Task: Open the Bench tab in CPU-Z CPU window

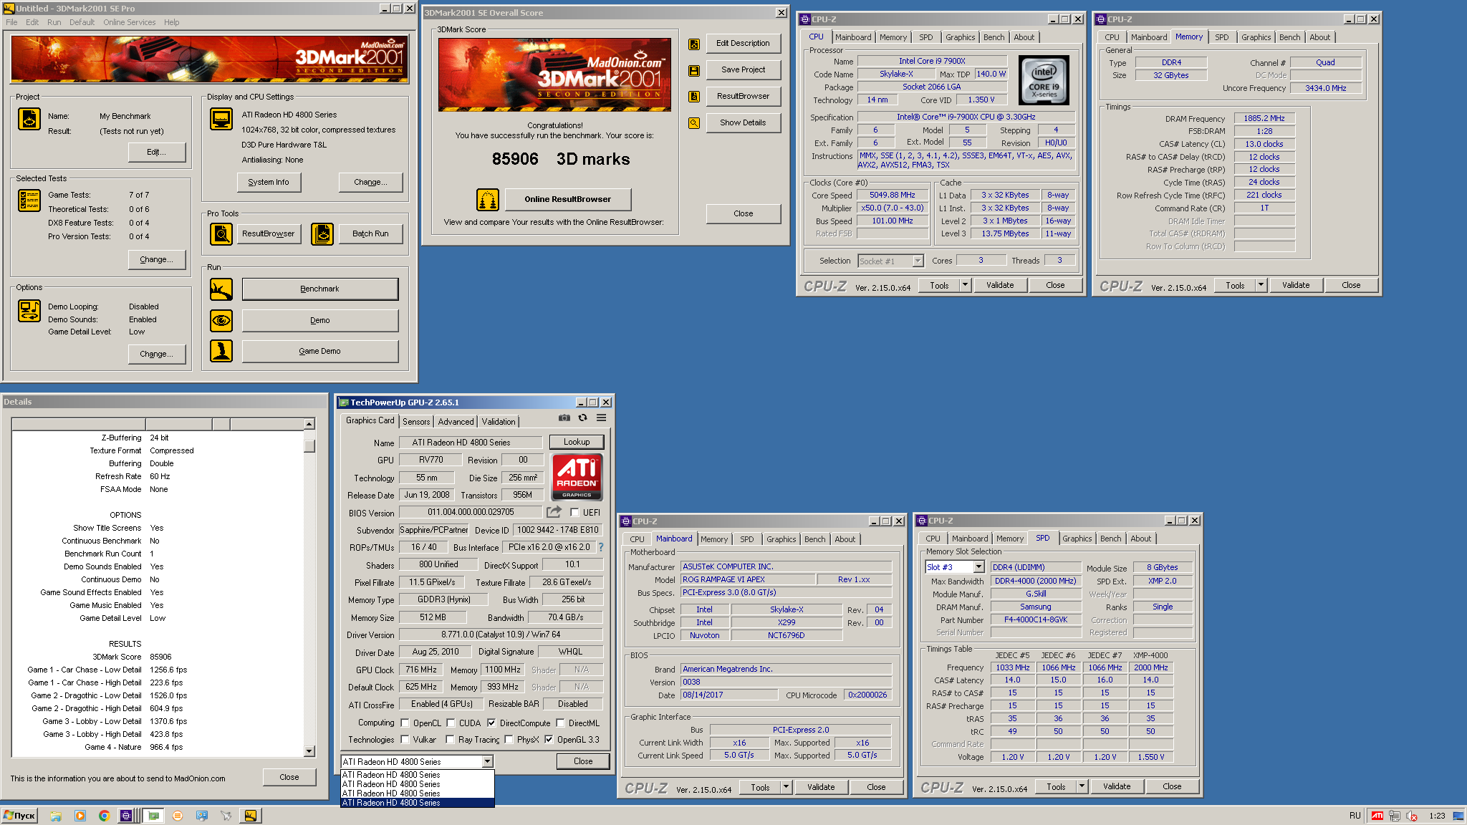Action: click(994, 37)
